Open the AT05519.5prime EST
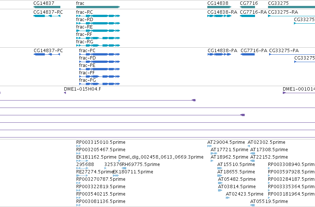 click(252, 205)
